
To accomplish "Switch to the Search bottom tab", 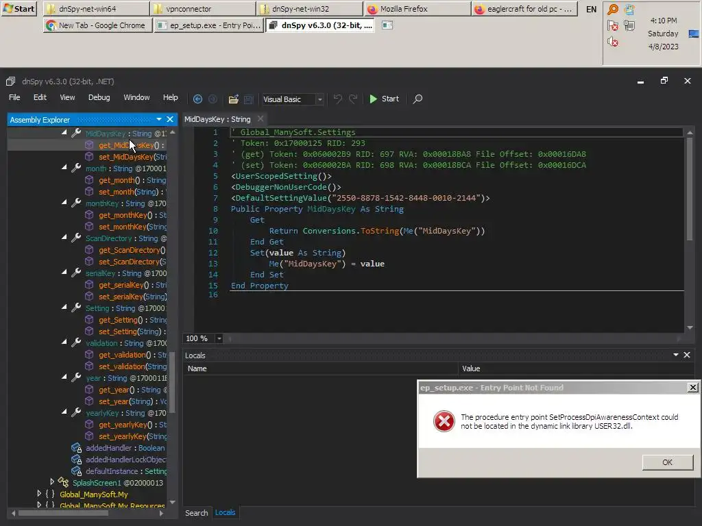I will tap(197, 513).
